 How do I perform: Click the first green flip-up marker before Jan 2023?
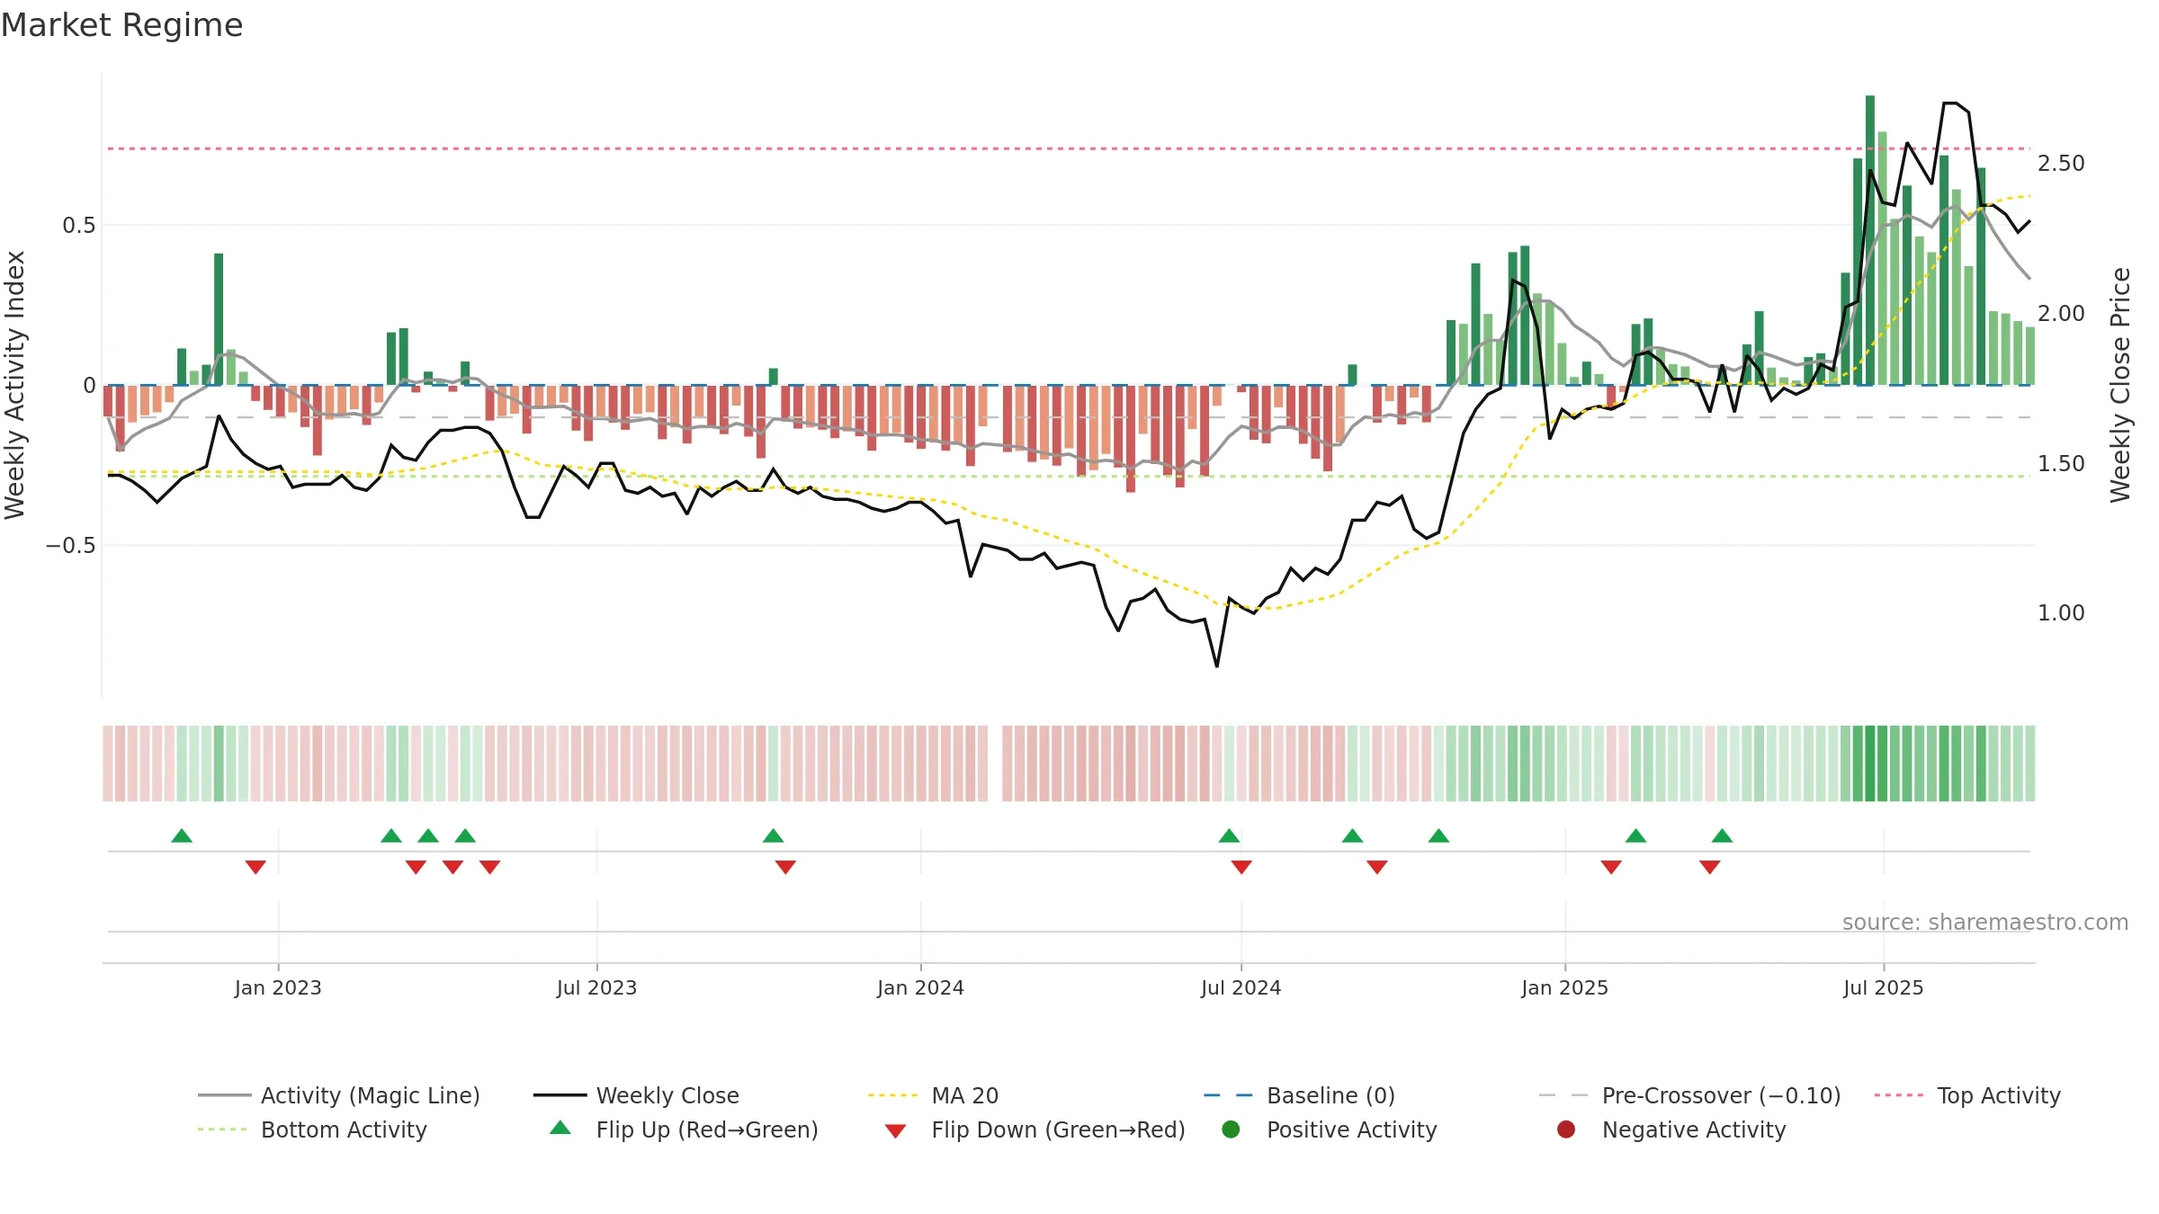coord(182,835)
